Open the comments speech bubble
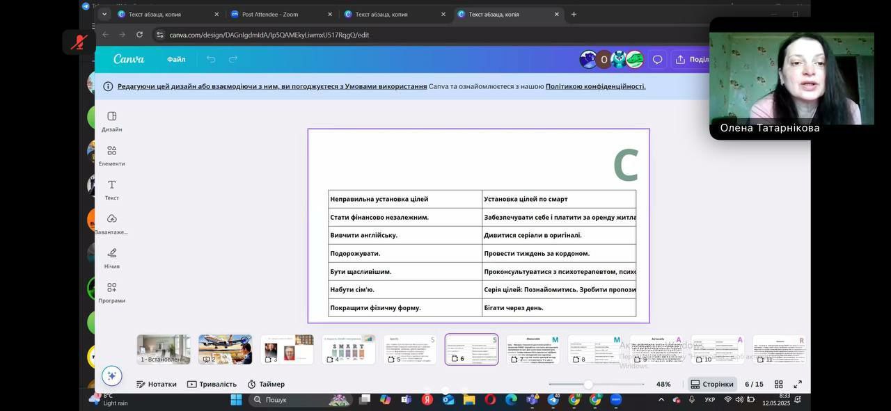891x411 pixels. [x=657, y=60]
